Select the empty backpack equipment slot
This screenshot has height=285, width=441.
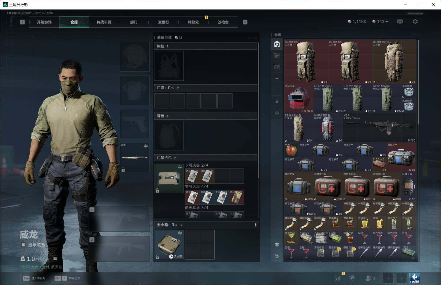169,135
